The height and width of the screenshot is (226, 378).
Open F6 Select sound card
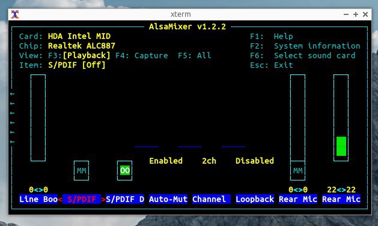(302, 56)
